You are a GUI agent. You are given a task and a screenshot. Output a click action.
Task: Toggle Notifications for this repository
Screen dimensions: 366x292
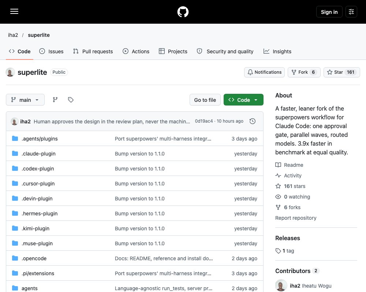(264, 72)
